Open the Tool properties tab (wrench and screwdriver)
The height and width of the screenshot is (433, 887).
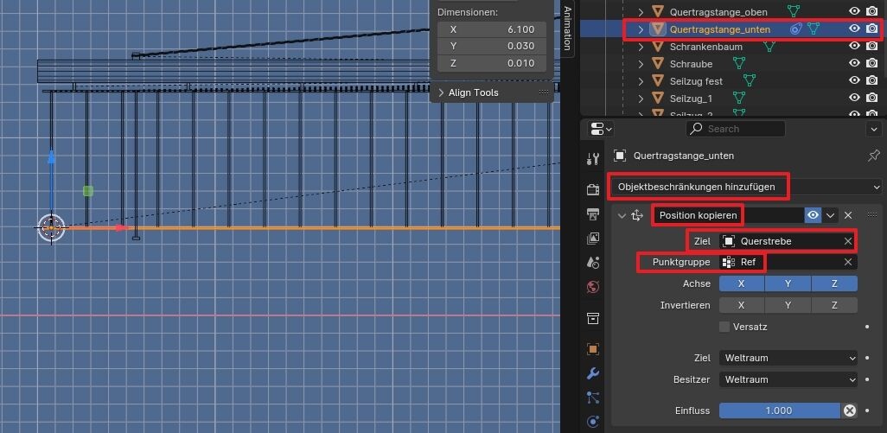click(x=593, y=159)
